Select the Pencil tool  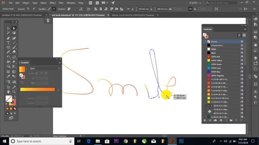pos(8,52)
